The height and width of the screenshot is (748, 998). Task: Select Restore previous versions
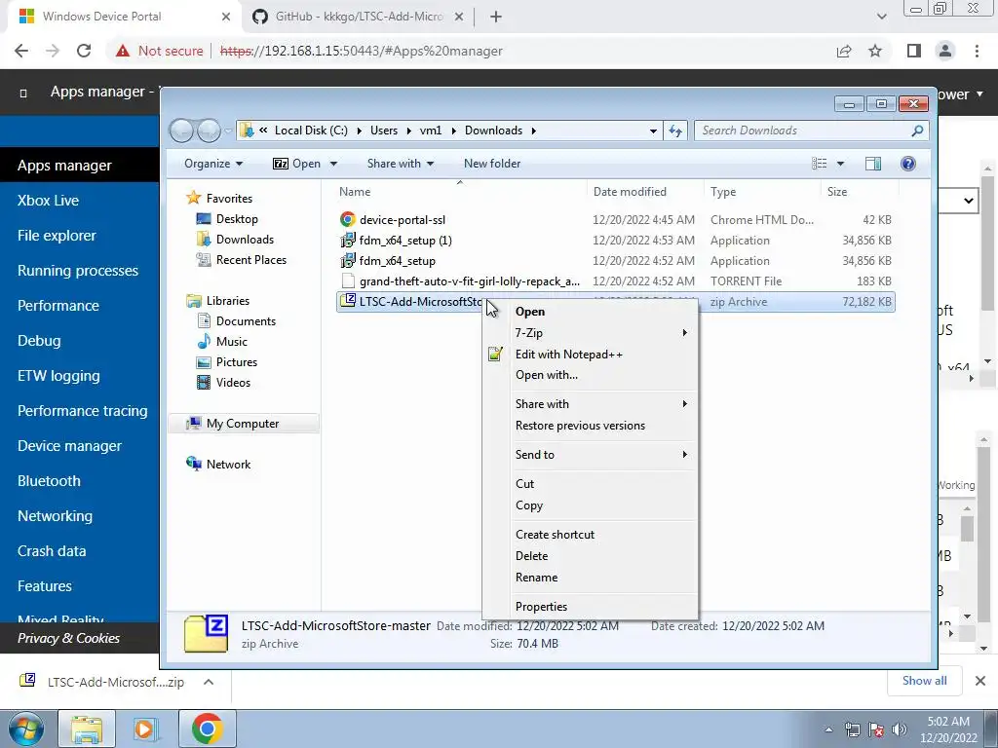[x=580, y=426]
